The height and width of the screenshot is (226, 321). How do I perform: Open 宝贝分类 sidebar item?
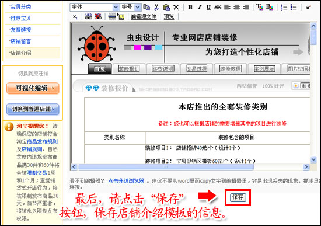(x=20, y=7)
